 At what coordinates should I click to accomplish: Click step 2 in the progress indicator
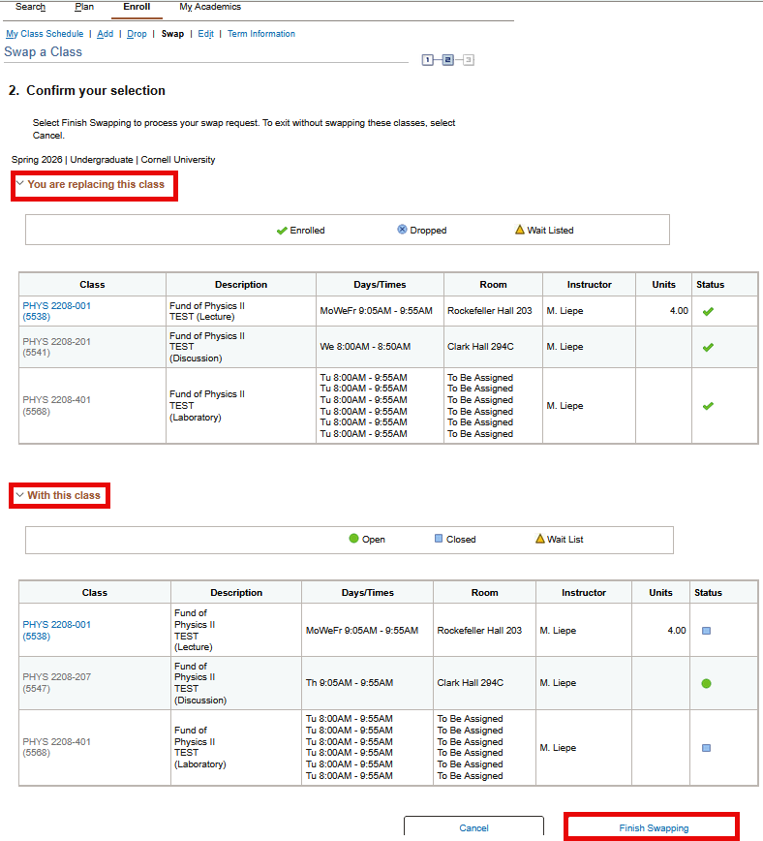tap(446, 59)
